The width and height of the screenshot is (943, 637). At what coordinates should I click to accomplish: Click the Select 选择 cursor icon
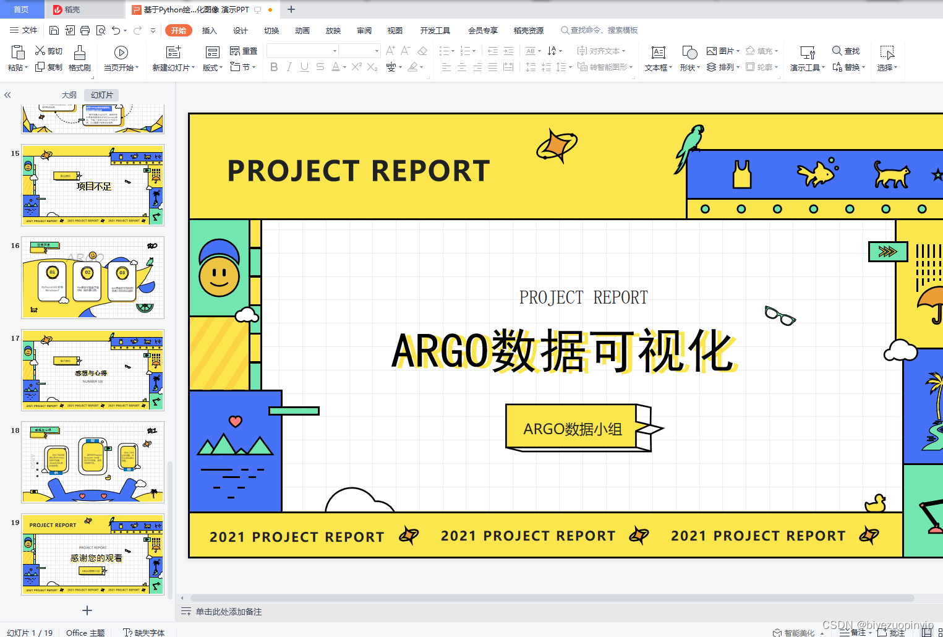[887, 53]
